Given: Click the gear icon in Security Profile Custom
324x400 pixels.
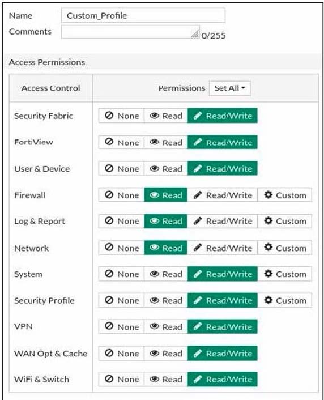Looking at the screenshot, I should click(268, 300).
